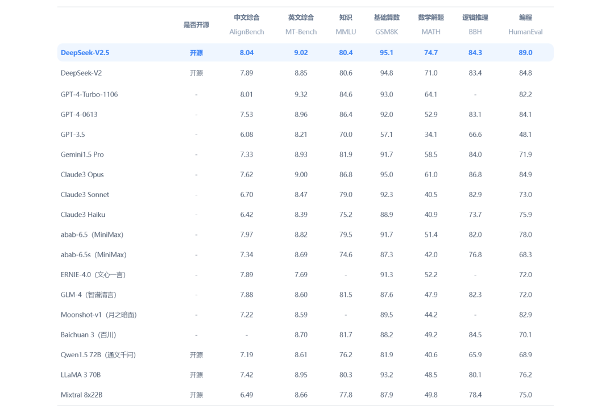Select GLM-4 MMLU value 81.5
Image resolution: width=614 pixels, height=410 pixels.
(346, 295)
